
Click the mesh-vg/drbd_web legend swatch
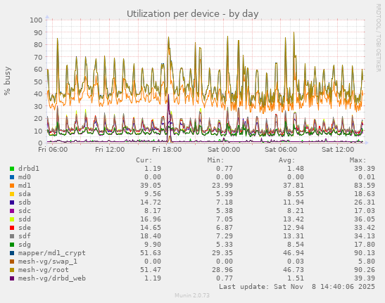click(x=12, y=278)
